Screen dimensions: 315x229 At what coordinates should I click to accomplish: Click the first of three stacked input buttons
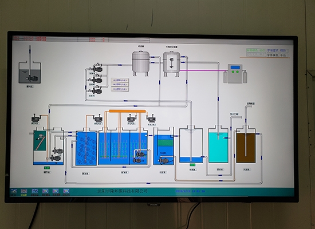[x=120, y=80]
